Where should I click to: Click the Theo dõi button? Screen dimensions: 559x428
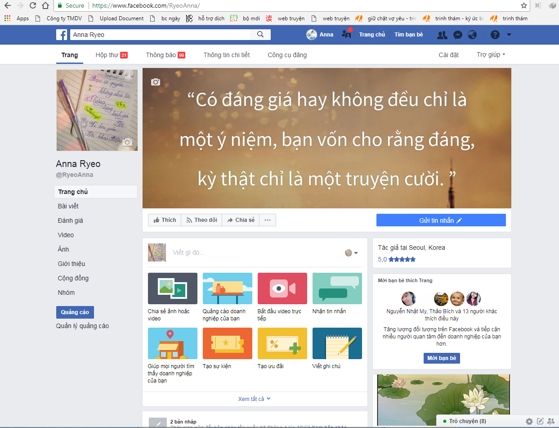coord(201,220)
